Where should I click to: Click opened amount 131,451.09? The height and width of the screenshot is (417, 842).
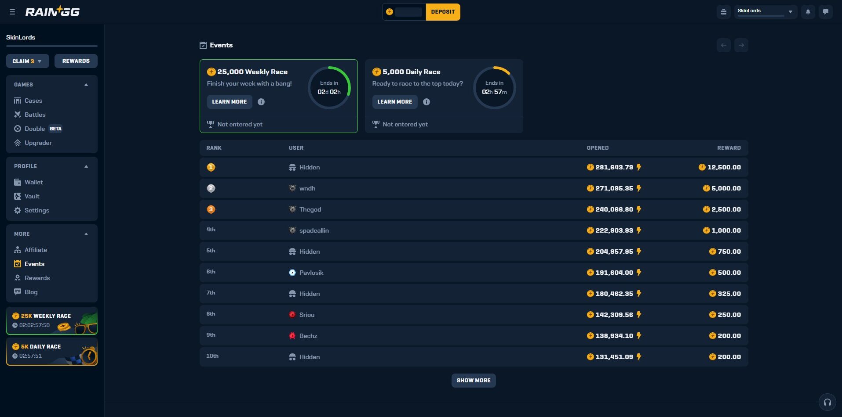tap(614, 357)
